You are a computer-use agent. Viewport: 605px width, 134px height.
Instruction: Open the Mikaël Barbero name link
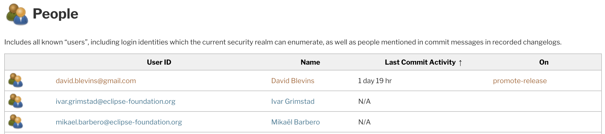point(295,122)
